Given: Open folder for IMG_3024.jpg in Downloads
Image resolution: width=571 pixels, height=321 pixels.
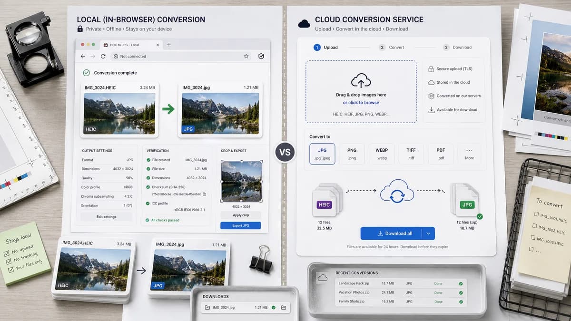Looking at the screenshot, I should 284,308.
